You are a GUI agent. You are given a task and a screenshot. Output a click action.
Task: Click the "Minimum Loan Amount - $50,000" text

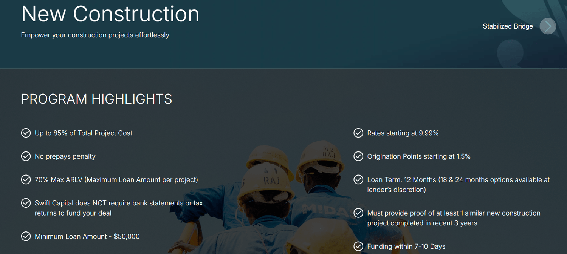[87, 236]
